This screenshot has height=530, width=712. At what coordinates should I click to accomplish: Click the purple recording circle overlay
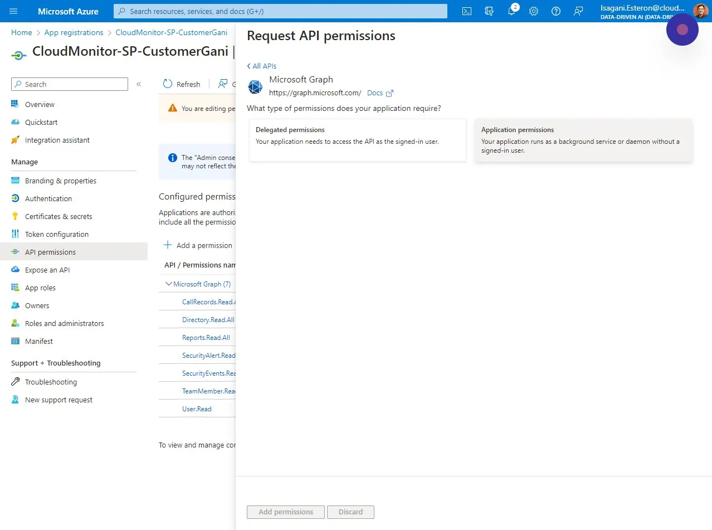pyautogui.click(x=682, y=30)
